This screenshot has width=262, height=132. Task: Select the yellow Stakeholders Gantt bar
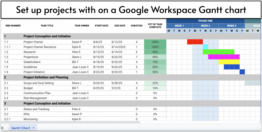229,62
